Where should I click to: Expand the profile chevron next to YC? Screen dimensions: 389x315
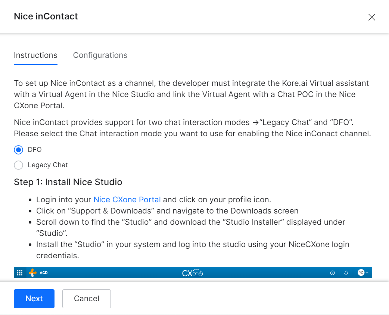pyautogui.click(x=367, y=273)
